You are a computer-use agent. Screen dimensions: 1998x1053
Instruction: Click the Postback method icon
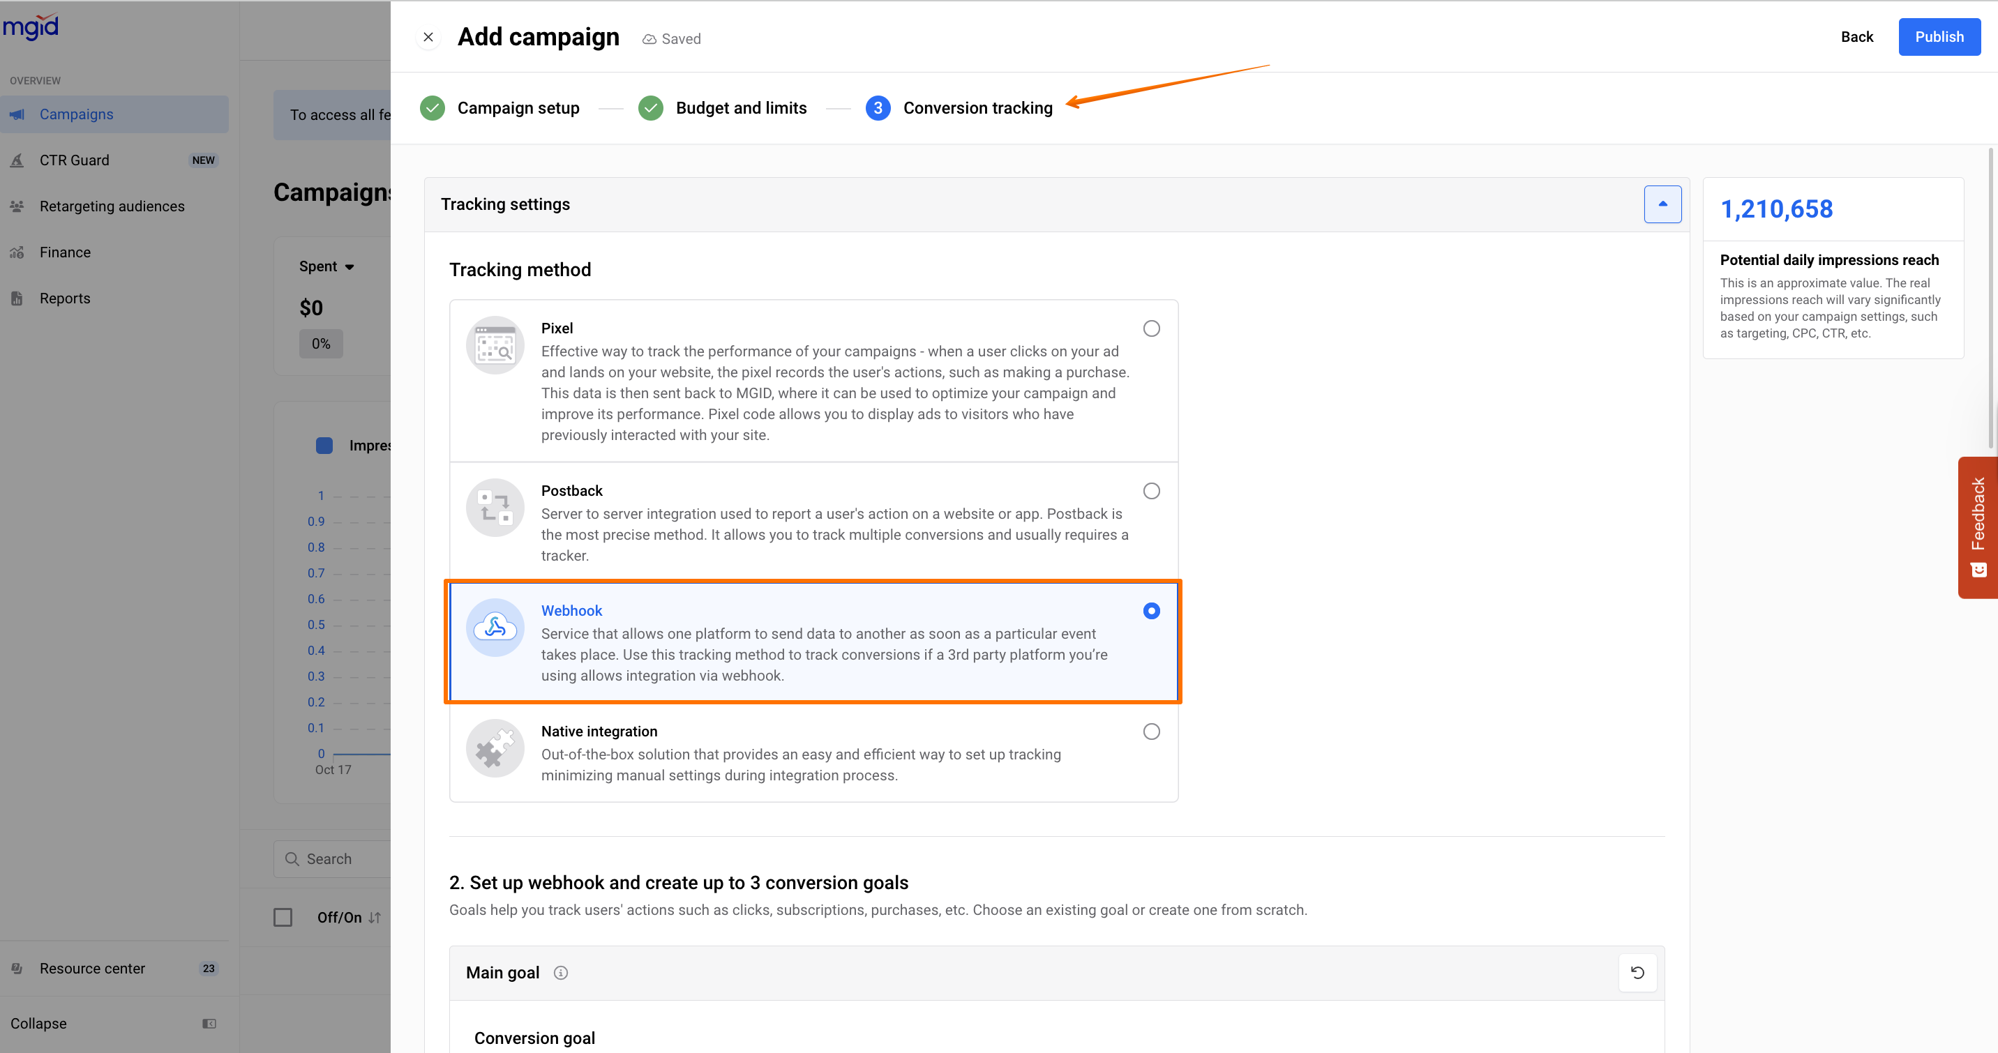[495, 507]
